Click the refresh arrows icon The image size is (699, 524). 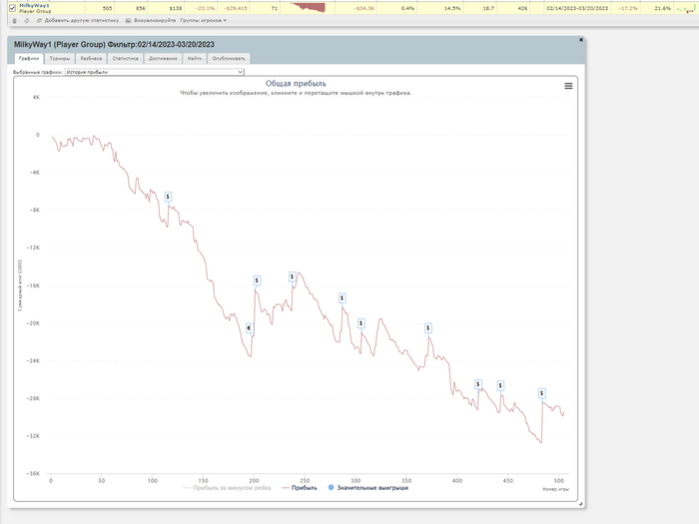(x=27, y=21)
